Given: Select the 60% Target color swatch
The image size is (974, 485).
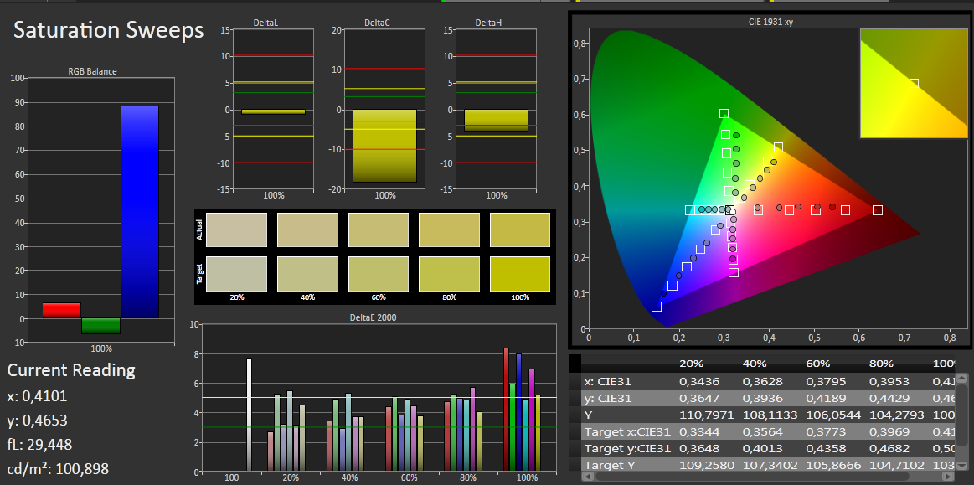Looking at the screenshot, I should [379, 274].
